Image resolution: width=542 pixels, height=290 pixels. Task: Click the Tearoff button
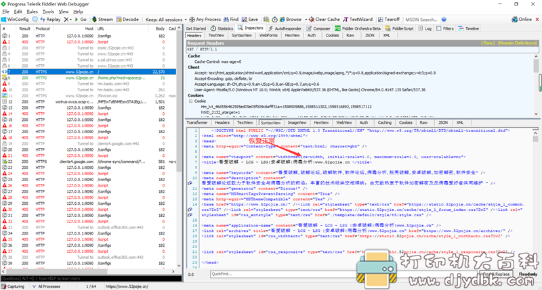point(388,20)
